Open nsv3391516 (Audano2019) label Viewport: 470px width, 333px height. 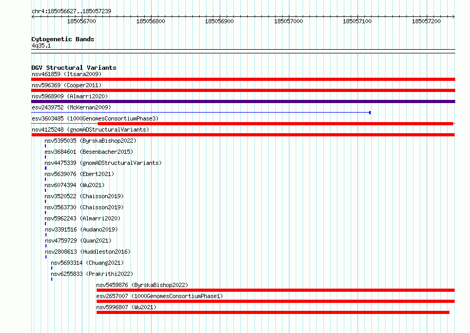(81, 229)
